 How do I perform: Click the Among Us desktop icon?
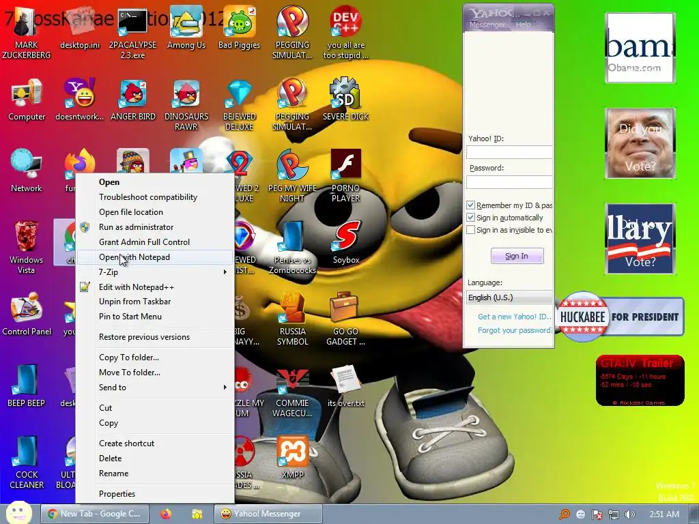click(x=186, y=29)
